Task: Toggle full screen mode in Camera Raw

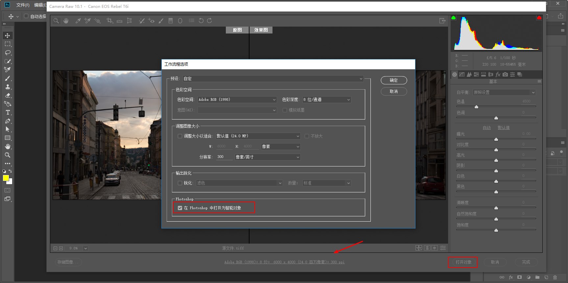Action: point(442,21)
